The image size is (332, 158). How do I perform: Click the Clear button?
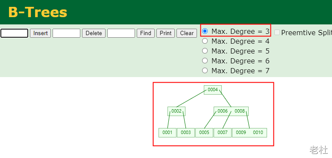(x=187, y=33)
